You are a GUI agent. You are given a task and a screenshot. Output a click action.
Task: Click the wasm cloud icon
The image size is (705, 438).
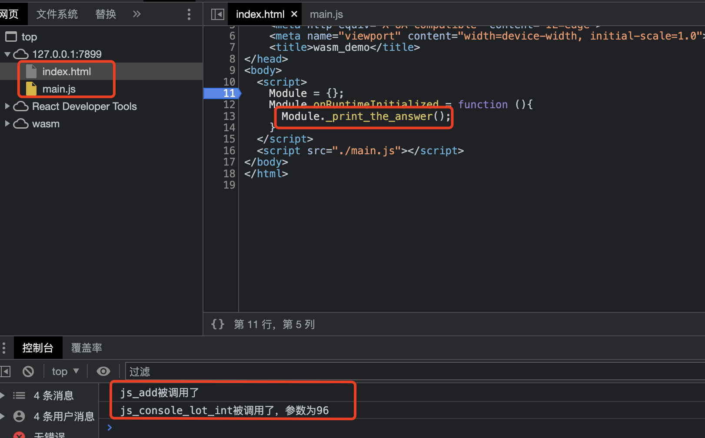tap(20, 124)
